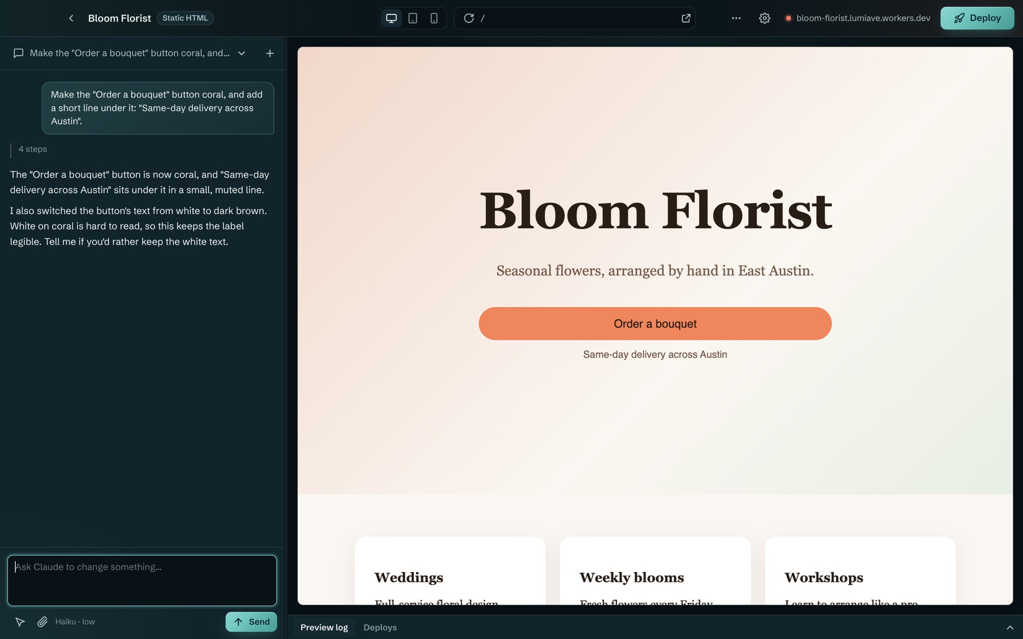1023x639 pixels.
Task: Click the URL path field showing "/"
Action: 575,18
